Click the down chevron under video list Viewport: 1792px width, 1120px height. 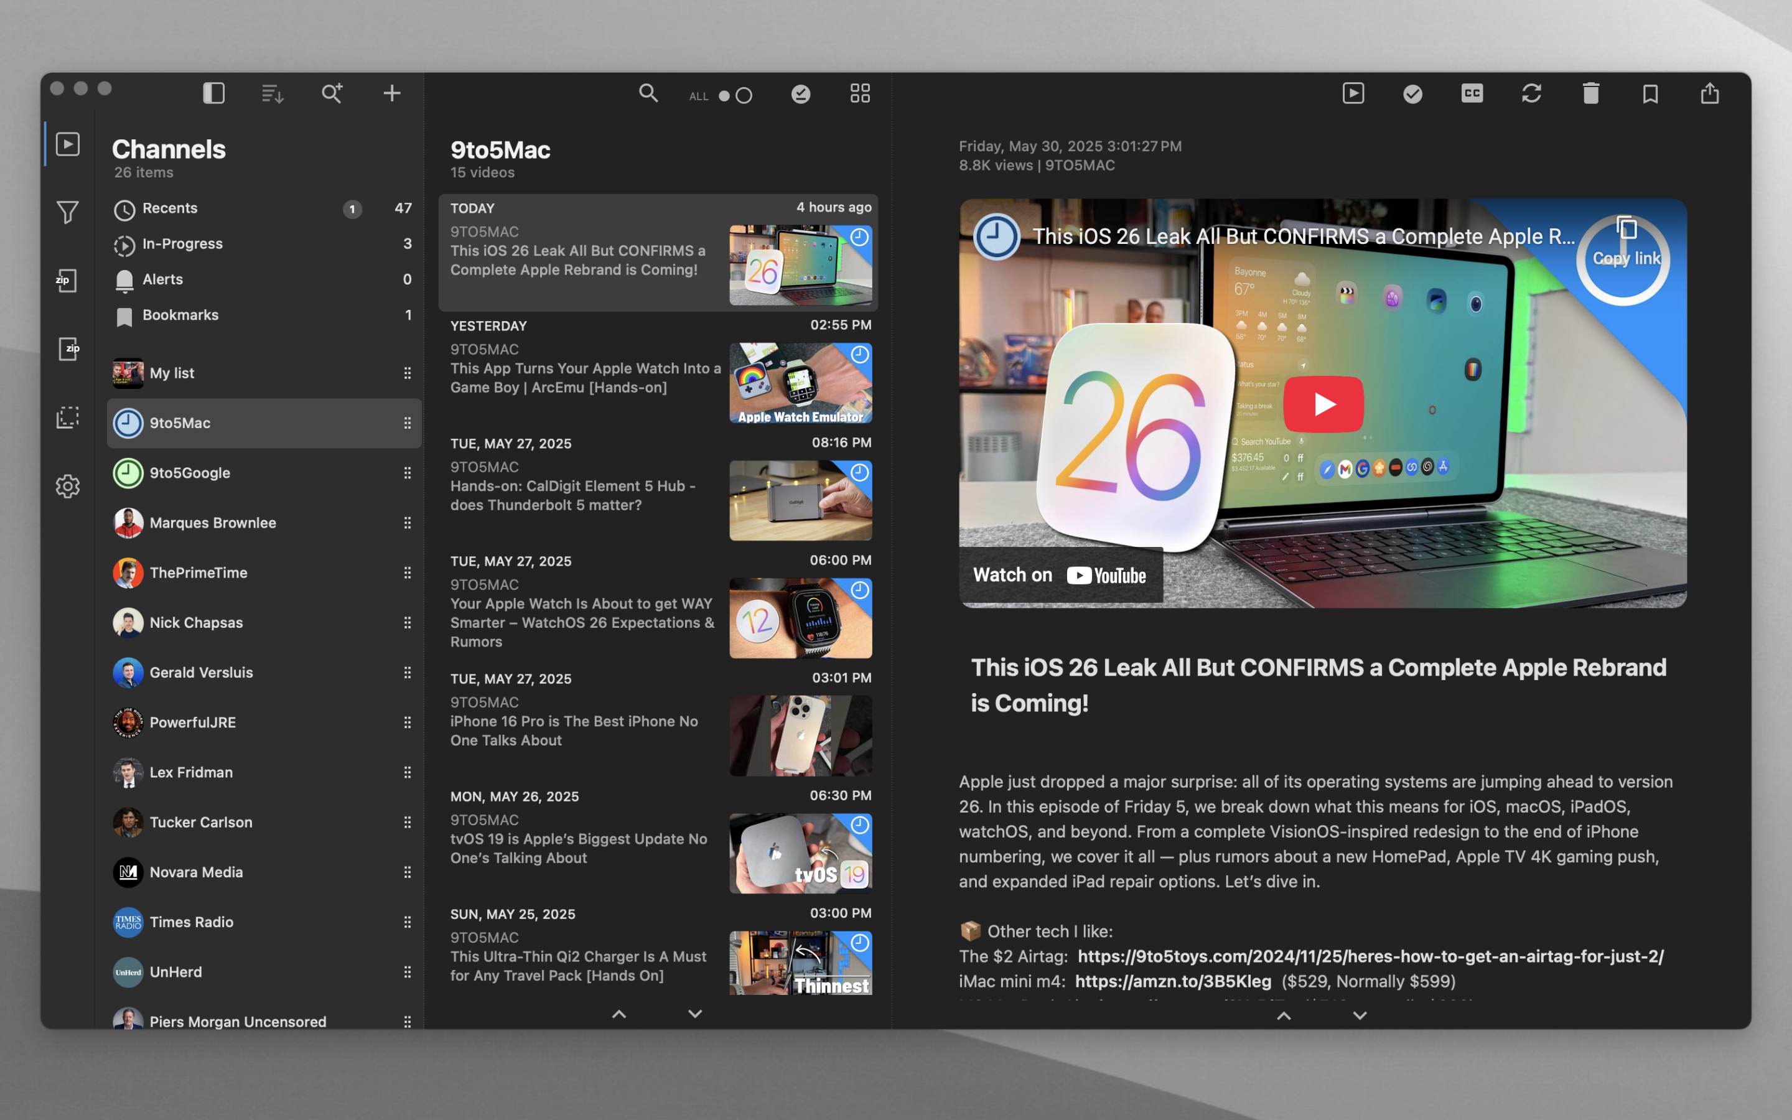click(694, 1014)
